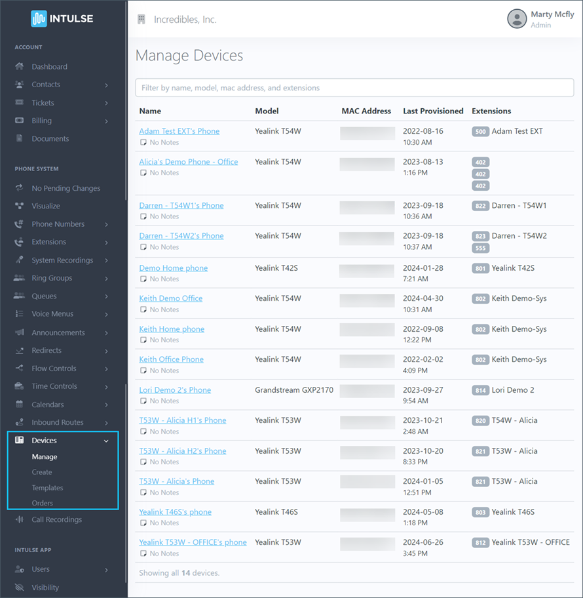Click the No Notes marker for Lori Demo 2's Phone

tap(143, 401)
